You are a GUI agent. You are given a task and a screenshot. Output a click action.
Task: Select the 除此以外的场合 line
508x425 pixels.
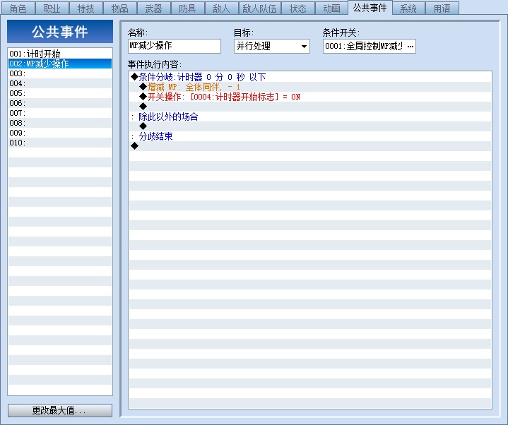310,116
